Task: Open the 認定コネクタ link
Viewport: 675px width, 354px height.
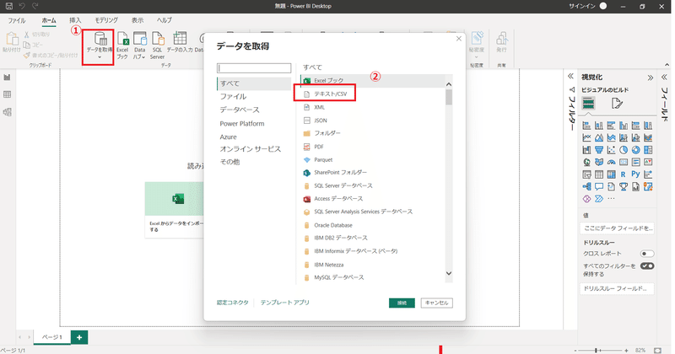Action: pos(233,303)
